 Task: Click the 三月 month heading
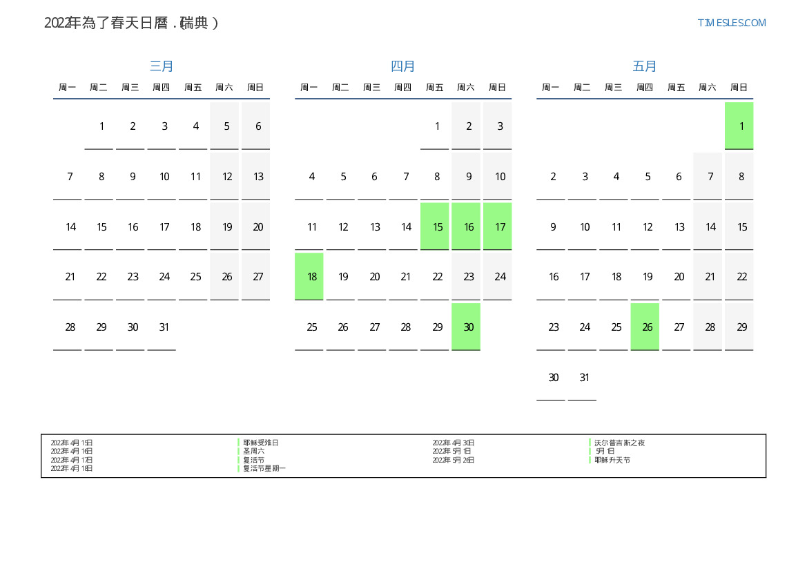(162, 66)
